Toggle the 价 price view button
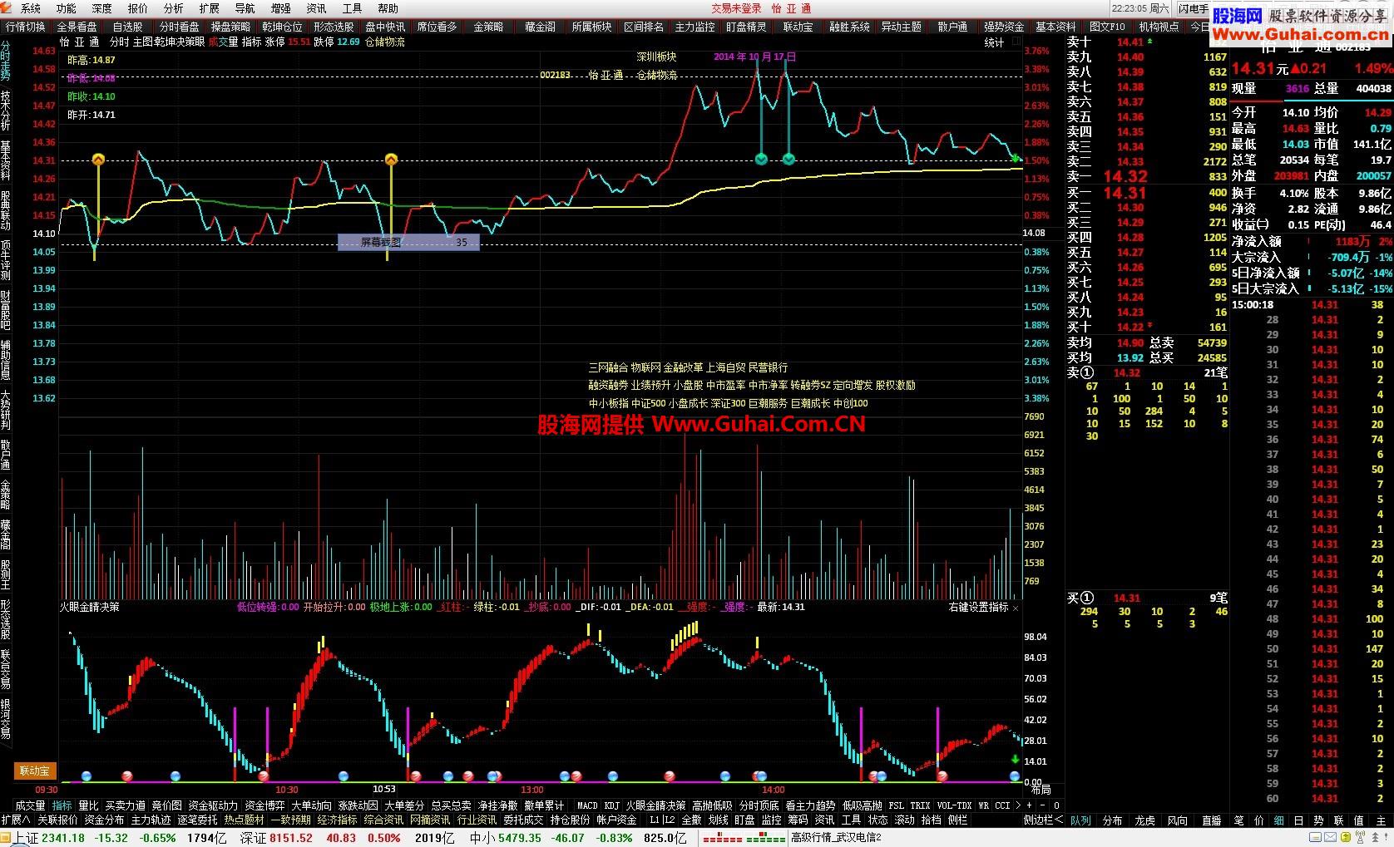Viewport: 1394px width, 847px height. pyautogui.click(x=1259, y=820)
